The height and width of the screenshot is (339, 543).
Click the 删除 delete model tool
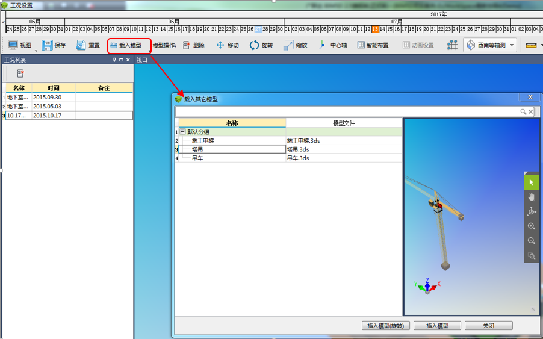[194, 45]
